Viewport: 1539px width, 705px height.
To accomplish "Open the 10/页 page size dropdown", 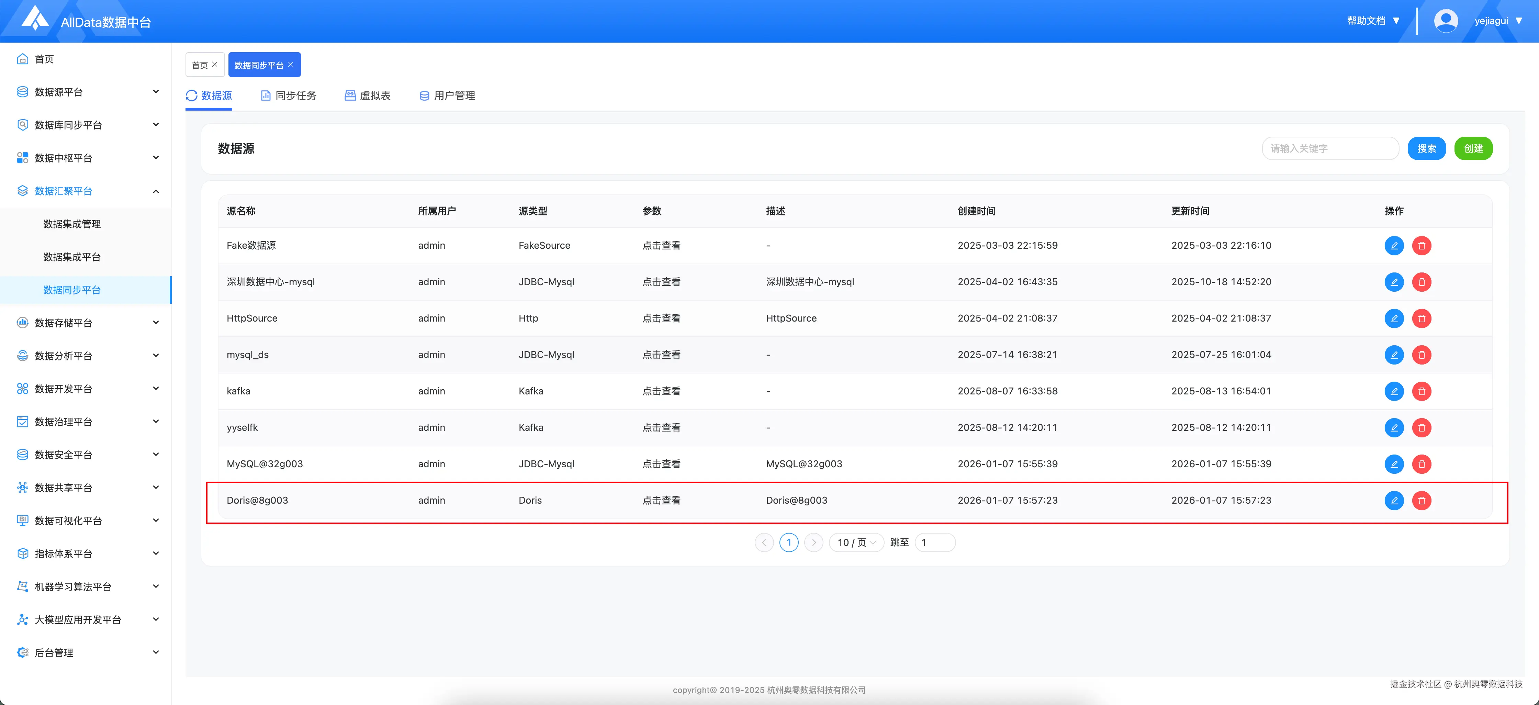I will [855, 542].
